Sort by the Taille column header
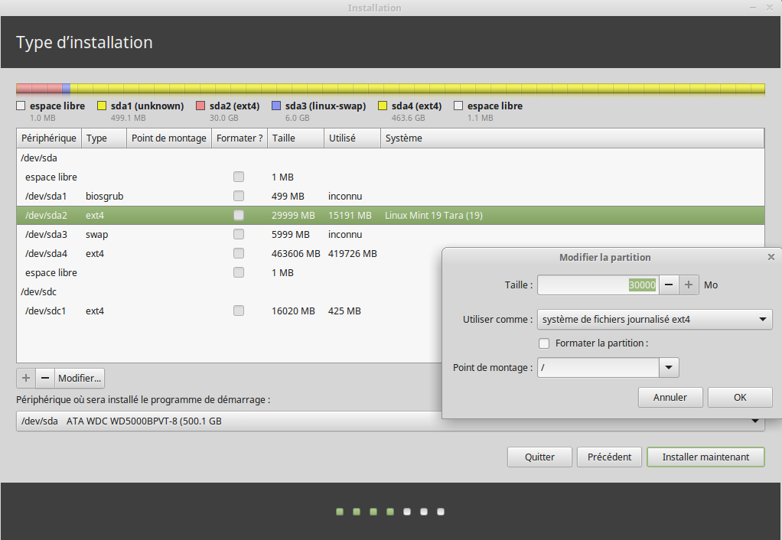782x540 pixels. click(x=295, y=138)
